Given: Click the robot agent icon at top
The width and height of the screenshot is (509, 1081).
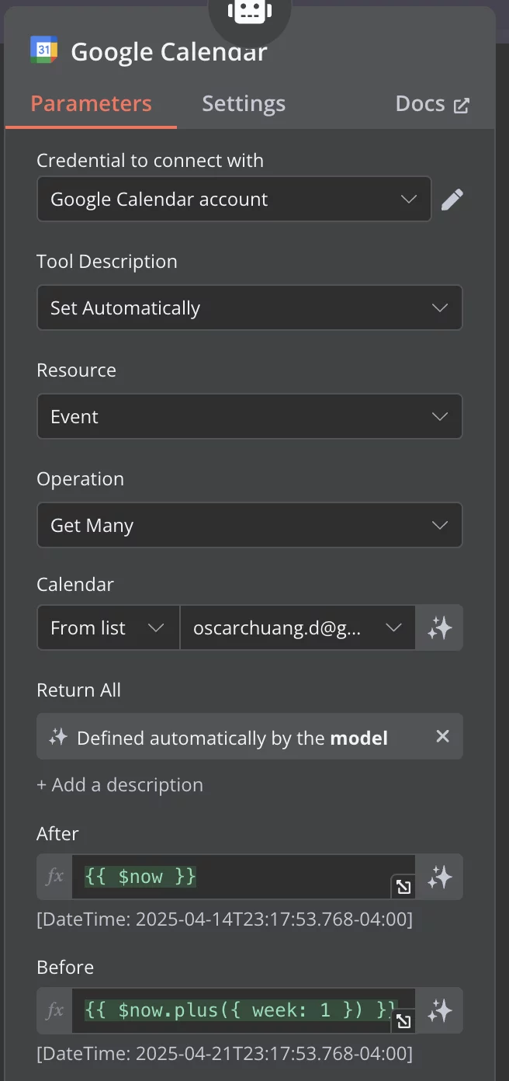Looking at the screenshot, I should tap(250, 13).
